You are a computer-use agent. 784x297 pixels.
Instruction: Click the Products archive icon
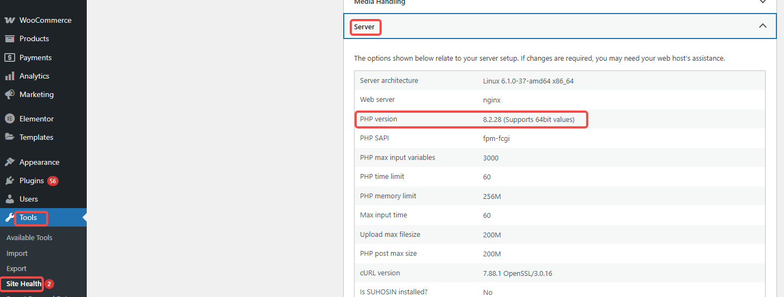pos(9,38)
